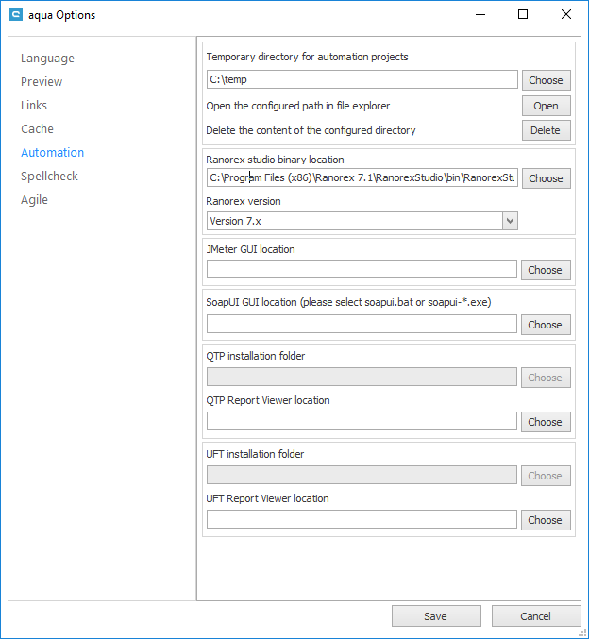This screenshot has height=639, width=589.
Task: Expand the Ranorex version dropdown
Action: pos(510,221)
